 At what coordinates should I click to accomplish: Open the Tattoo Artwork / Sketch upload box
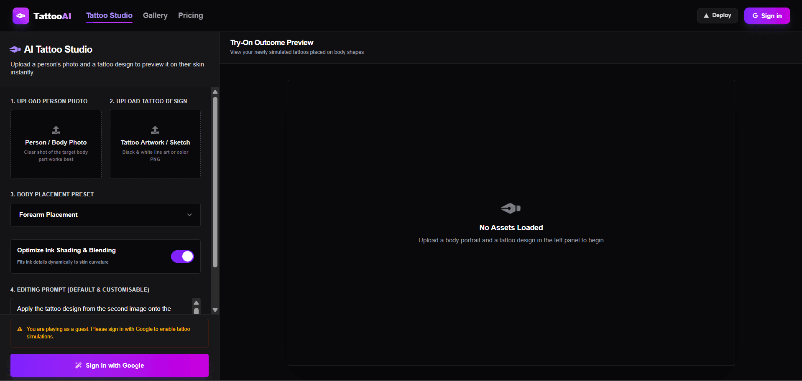[155, 144]
